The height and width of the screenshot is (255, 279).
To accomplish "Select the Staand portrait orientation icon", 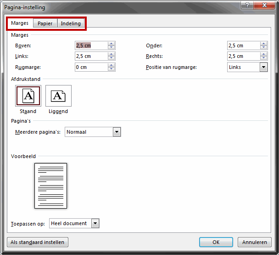I will click(28, 96).
